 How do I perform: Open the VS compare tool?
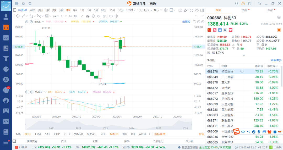pos(197,10)
